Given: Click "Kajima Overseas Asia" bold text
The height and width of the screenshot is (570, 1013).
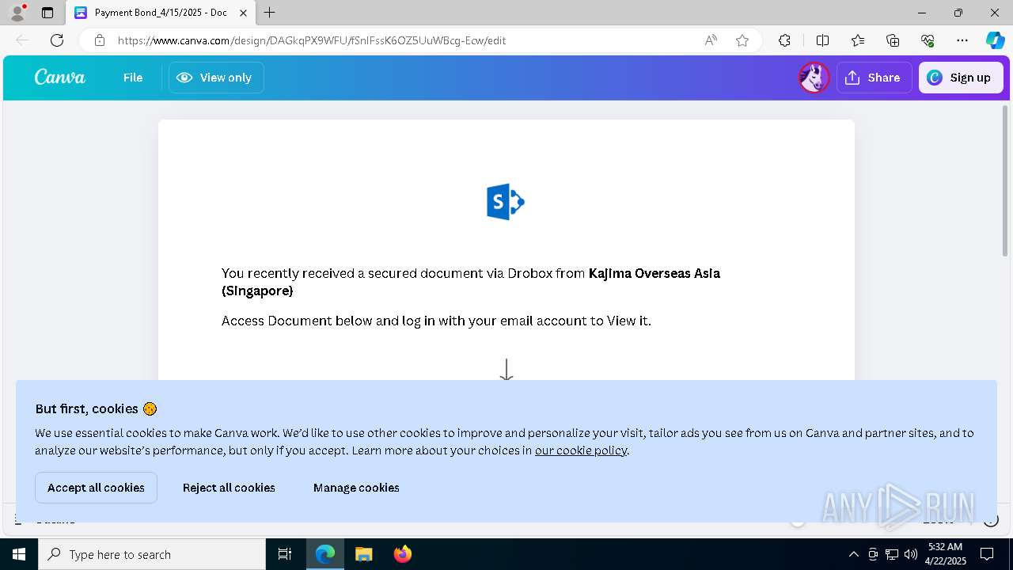Looking at the screenshot, I should (654, 273).
